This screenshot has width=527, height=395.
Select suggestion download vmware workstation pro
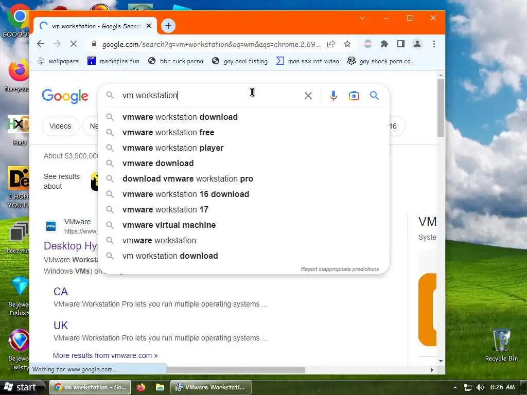(243, 178)
